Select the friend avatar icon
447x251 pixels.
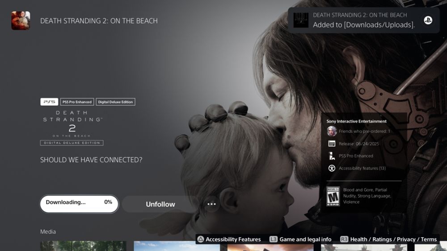[332, 132]
